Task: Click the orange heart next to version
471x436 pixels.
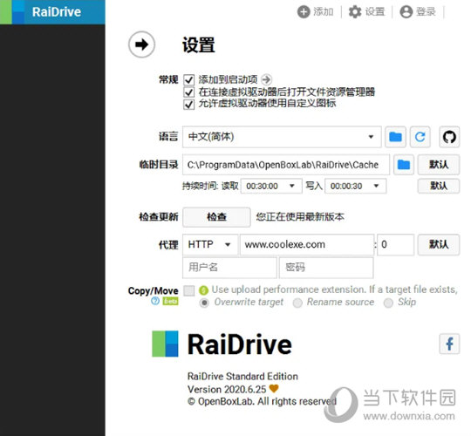Action: pyautogui.click(x=274, y=388)
